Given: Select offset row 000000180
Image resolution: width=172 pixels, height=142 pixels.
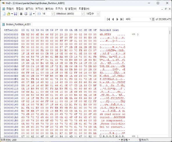Looking at the screenshot, I should point(11,111).
